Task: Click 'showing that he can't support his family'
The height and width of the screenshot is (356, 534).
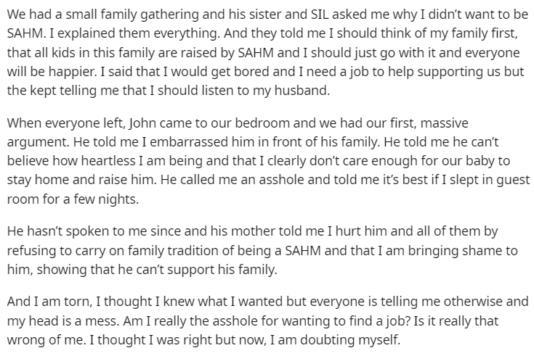Action: pyautogui.click(x=157, y=270)
